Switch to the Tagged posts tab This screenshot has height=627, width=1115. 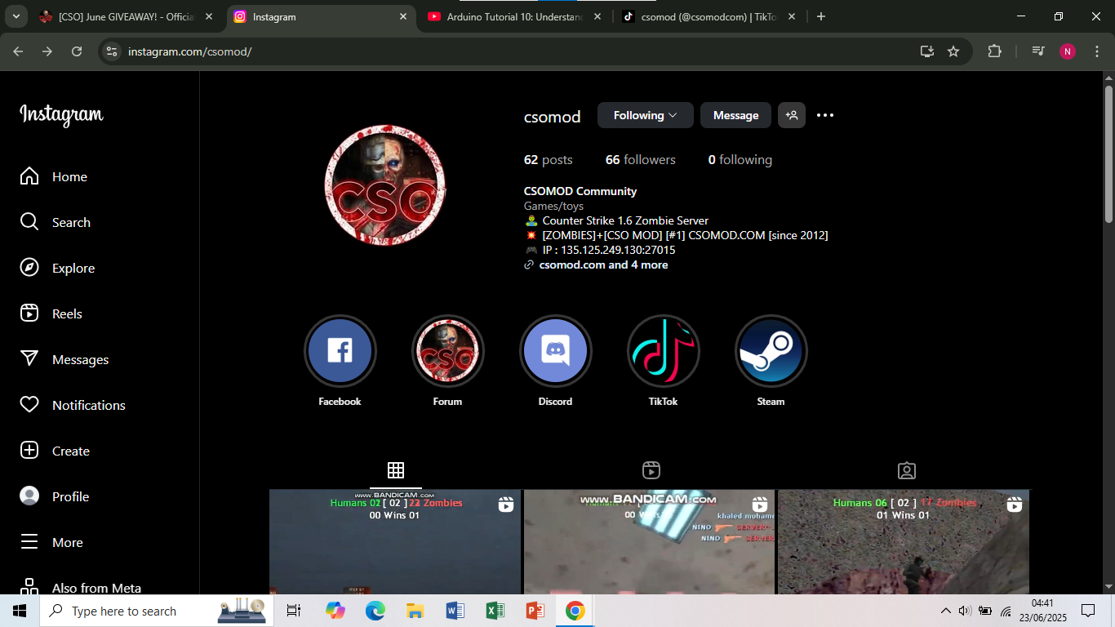point(906,470)
